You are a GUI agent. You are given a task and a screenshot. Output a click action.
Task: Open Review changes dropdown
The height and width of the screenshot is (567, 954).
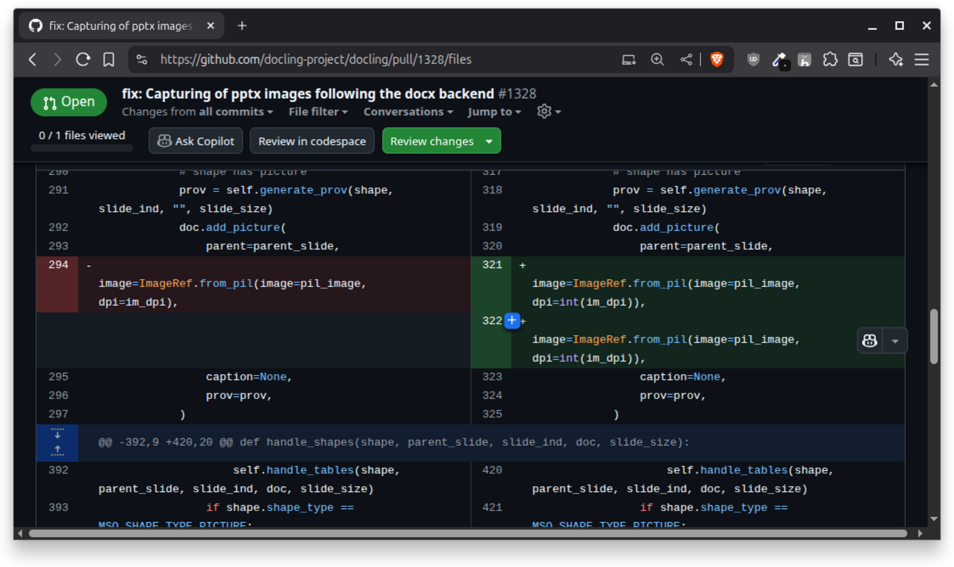point(489,141)
